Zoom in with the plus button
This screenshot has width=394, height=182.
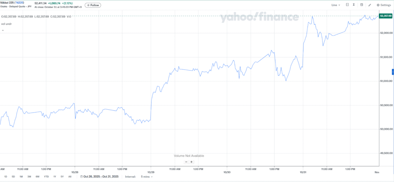click(x=191, y=162)
